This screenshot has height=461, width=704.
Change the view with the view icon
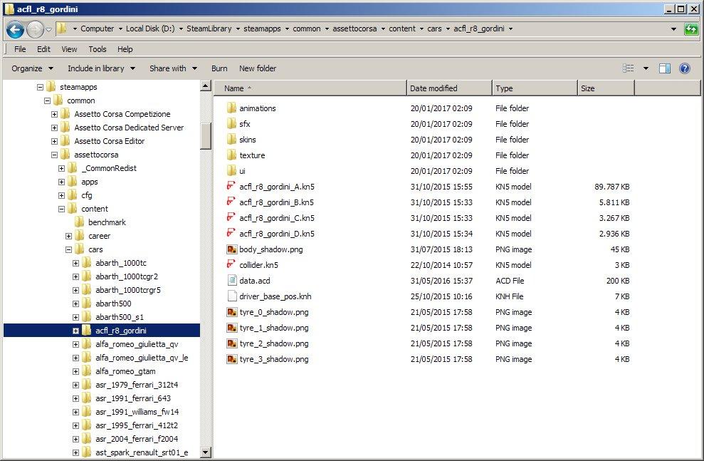point(628,68)
